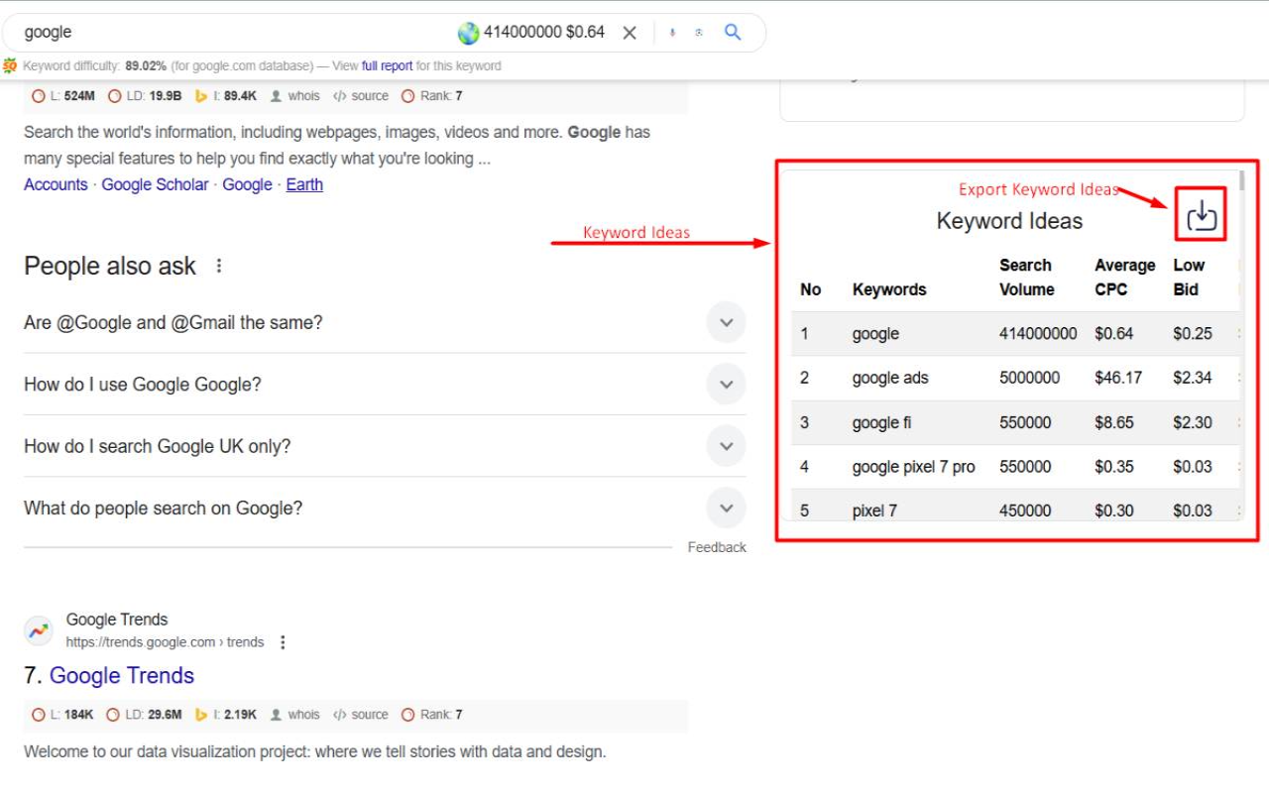Open the full report link
The height and width of the screenshot is (793, 1269).
click(x=387, y=66)
